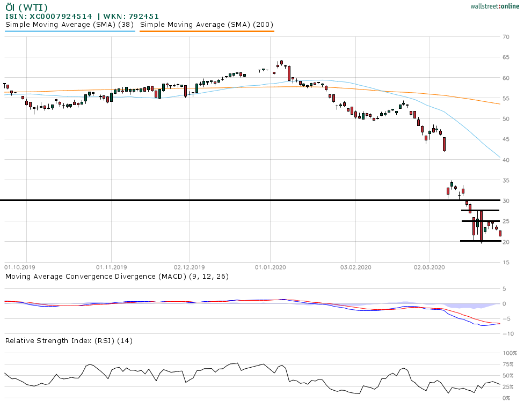
Task: Click the 01.11.2019 date label on the time axis
Action: click(x=111, y=266)
